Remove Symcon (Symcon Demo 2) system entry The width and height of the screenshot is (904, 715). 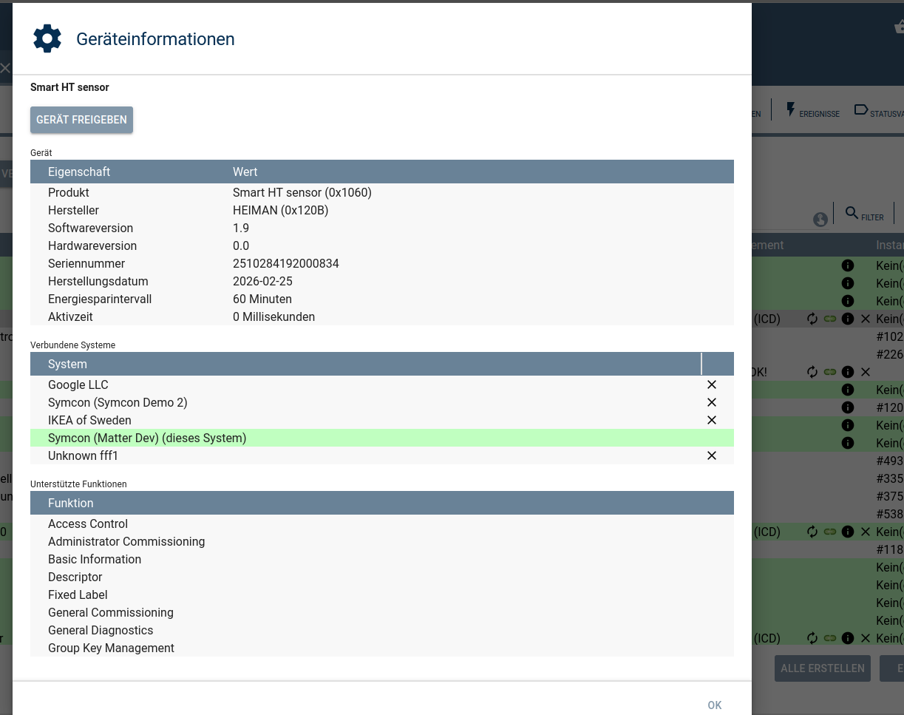point(712,402)
